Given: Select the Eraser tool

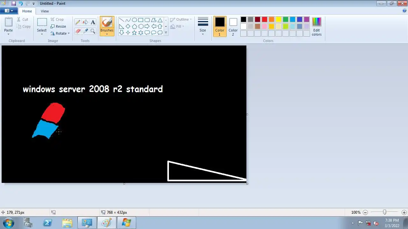Looking at the screenshot, I should (78, 31).
